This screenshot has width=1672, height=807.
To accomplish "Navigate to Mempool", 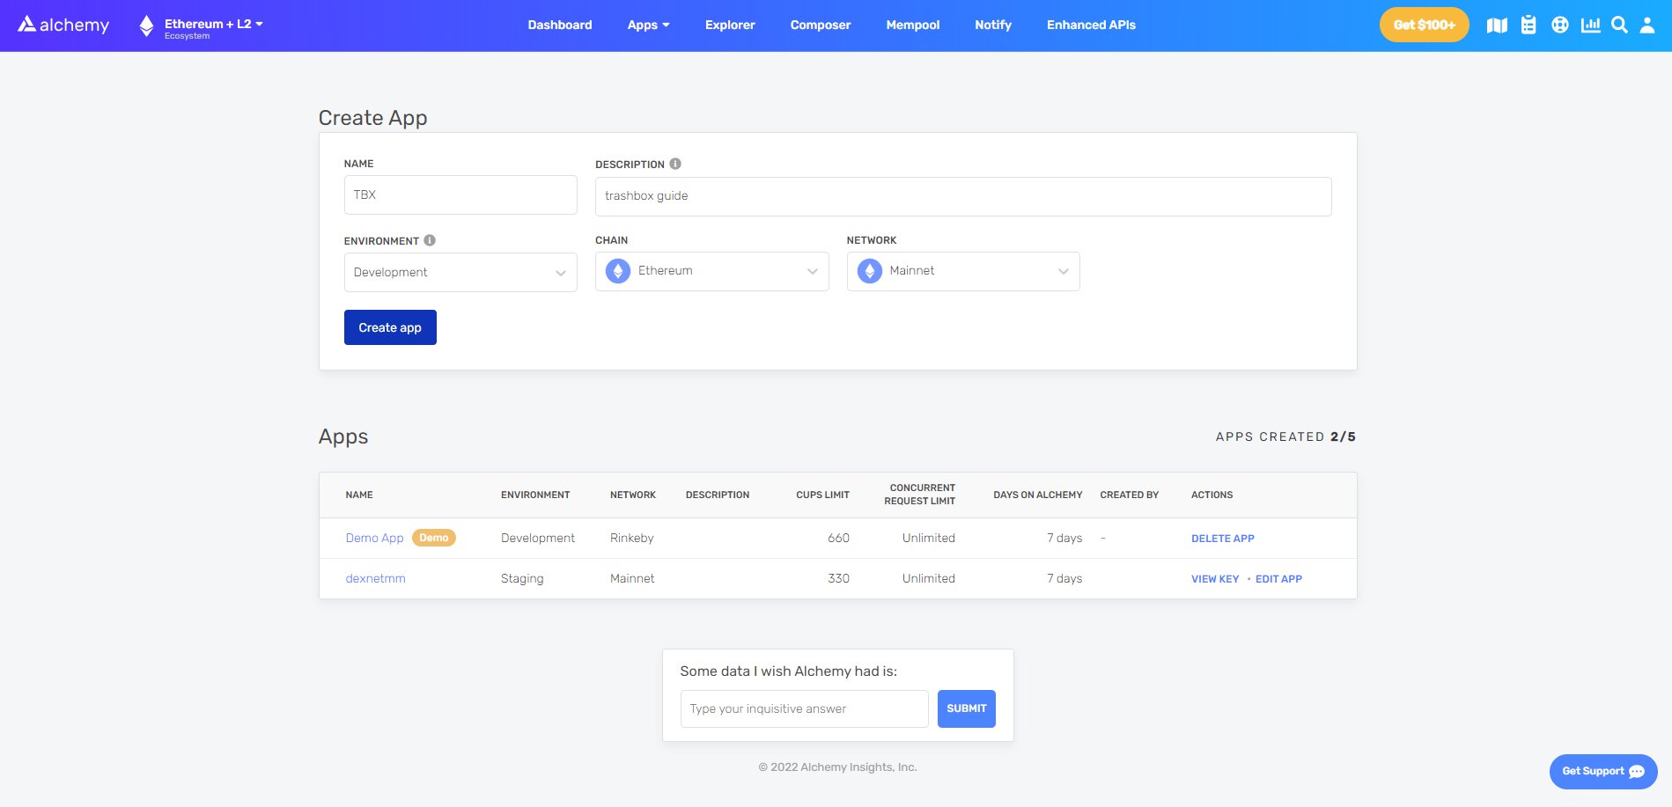I will click(x=913, y=25).
